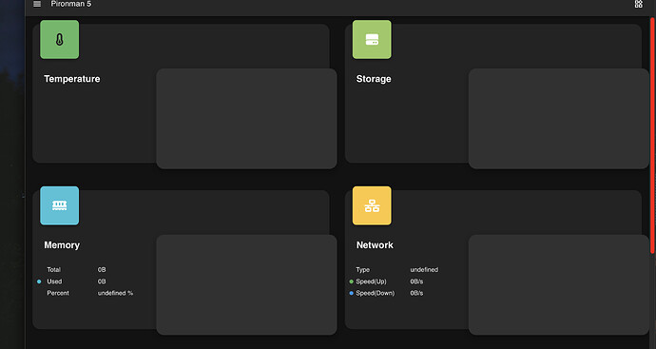This screenshot has height=349, width=656.
Task: Click the yellow Network icon
Action: (372, 205)
